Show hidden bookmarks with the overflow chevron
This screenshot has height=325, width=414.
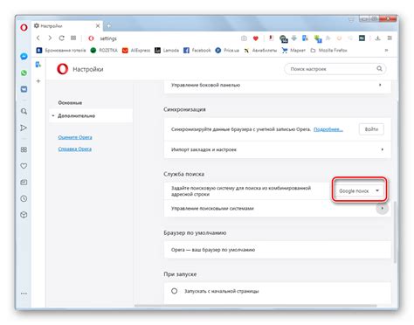tap(387, 51)
